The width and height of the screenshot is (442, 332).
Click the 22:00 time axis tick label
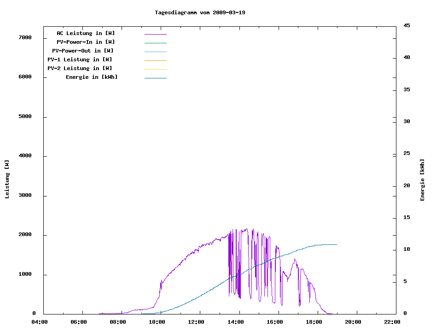pos(392,322)
